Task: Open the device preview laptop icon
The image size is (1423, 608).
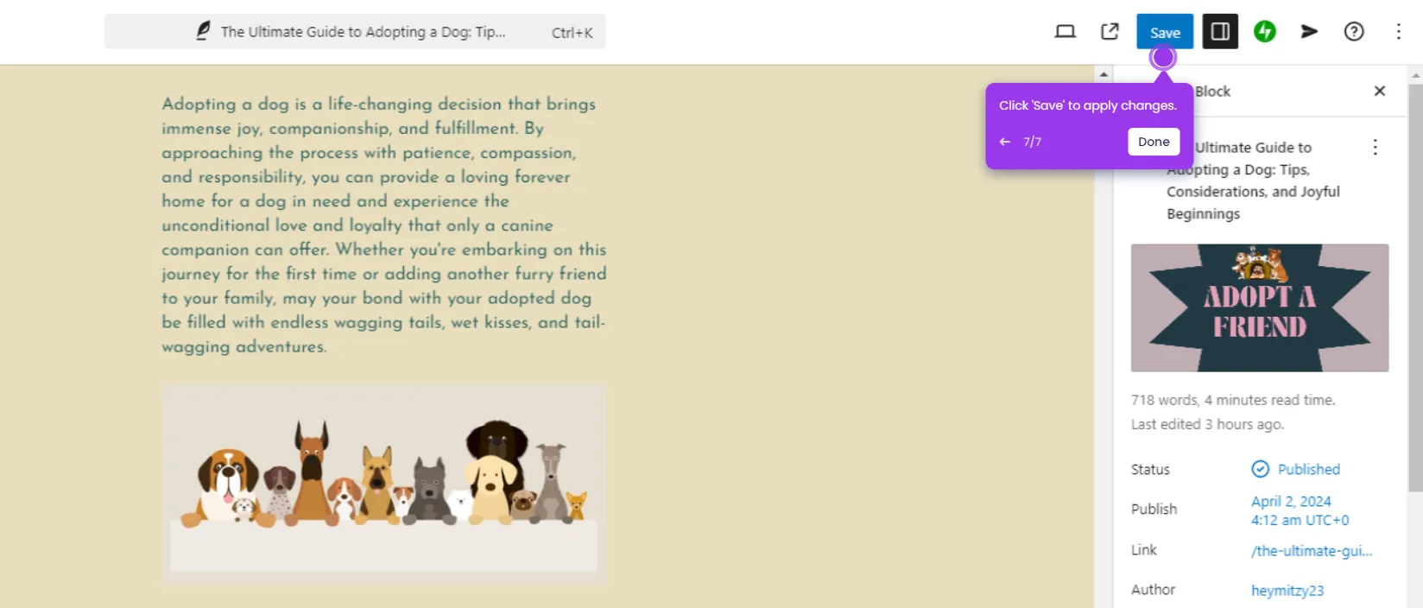Action: [x=1066, y=32]
